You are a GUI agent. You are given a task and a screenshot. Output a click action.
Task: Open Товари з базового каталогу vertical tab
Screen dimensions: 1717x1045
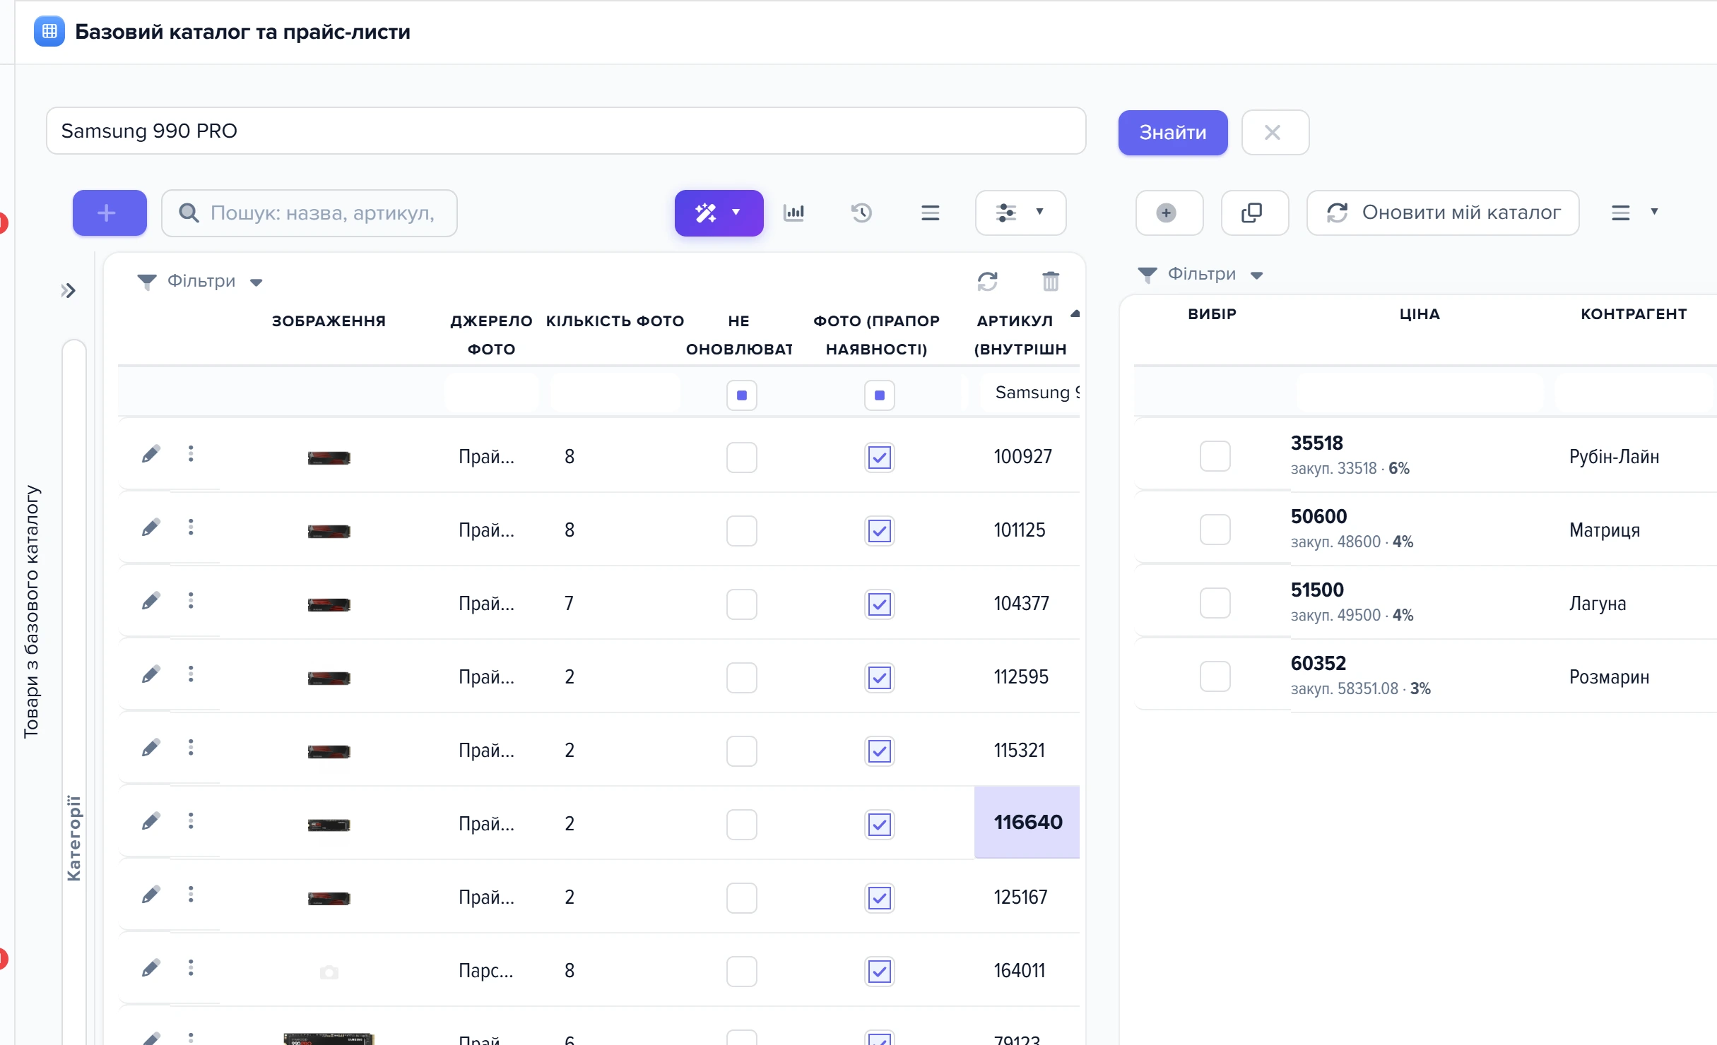point(31,611)
